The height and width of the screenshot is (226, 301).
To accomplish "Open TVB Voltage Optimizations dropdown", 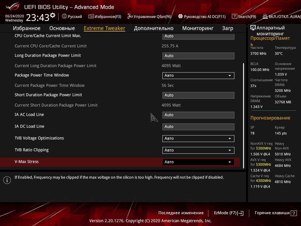I will 198,139.
